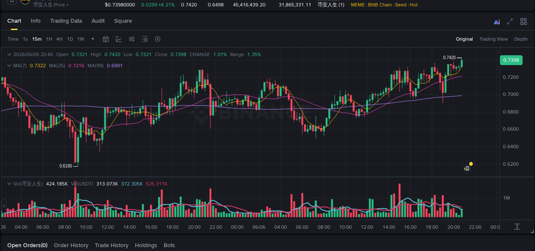This screenshot has width=535, height=251.
Task: Click the 24h change +4.21% value
Action: click(166, 5)
